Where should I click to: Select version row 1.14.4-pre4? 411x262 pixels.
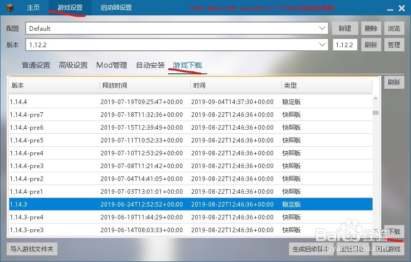[x=191, y=153]
